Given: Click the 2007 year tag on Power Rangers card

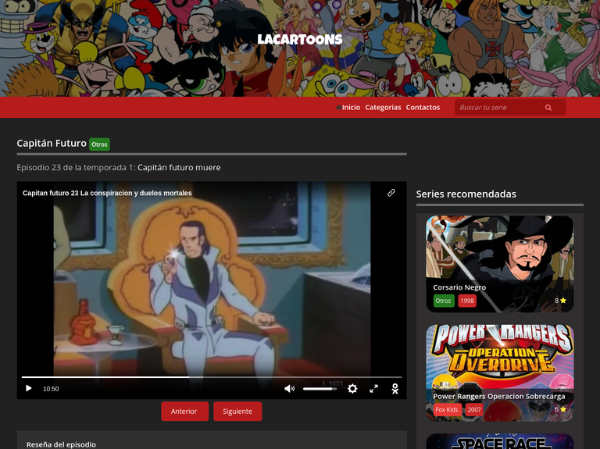Looking at the screenshot, I should (474, 410).
